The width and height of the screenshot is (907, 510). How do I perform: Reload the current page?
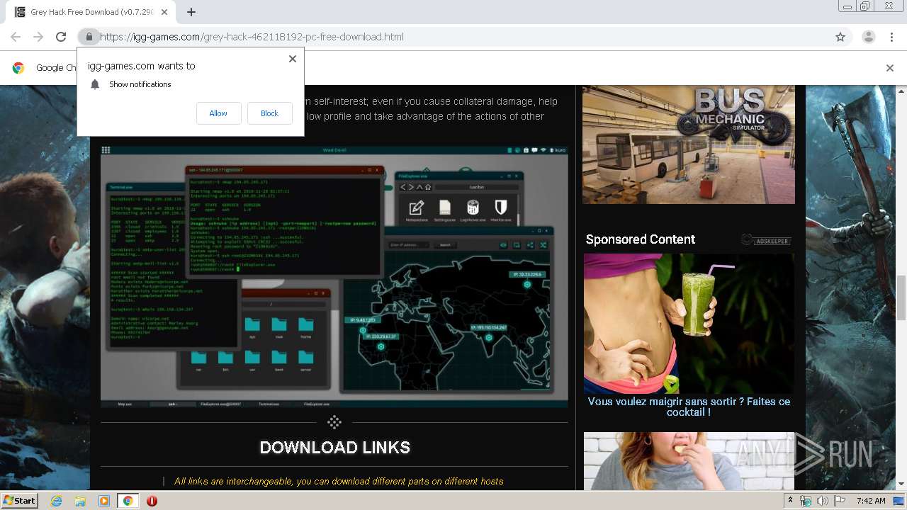[x=61, y=37]
